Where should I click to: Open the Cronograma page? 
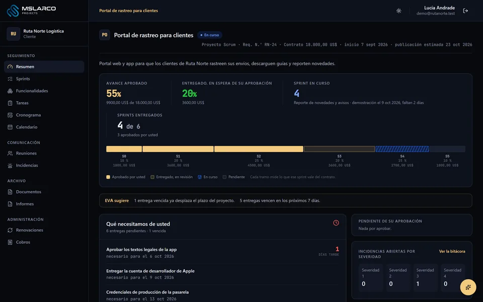point(44,115)
